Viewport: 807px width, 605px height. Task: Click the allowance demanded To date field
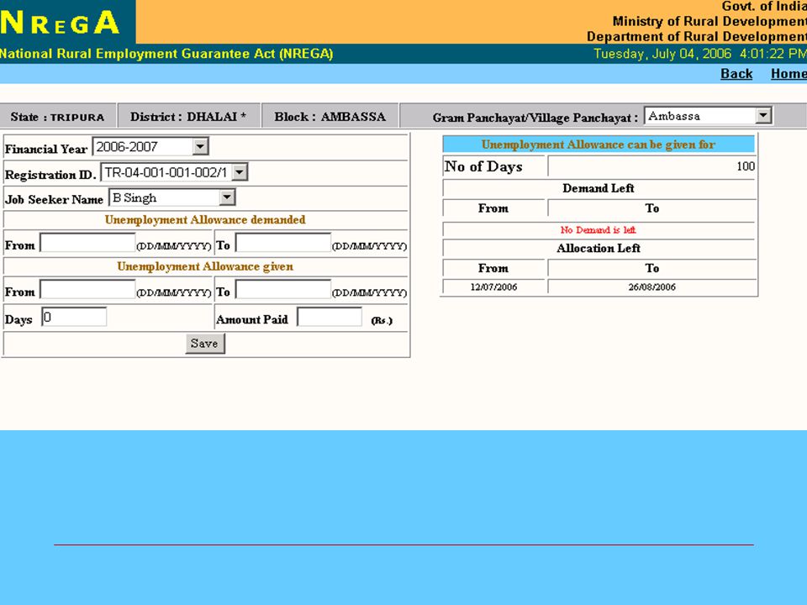(x=283, y=243)
